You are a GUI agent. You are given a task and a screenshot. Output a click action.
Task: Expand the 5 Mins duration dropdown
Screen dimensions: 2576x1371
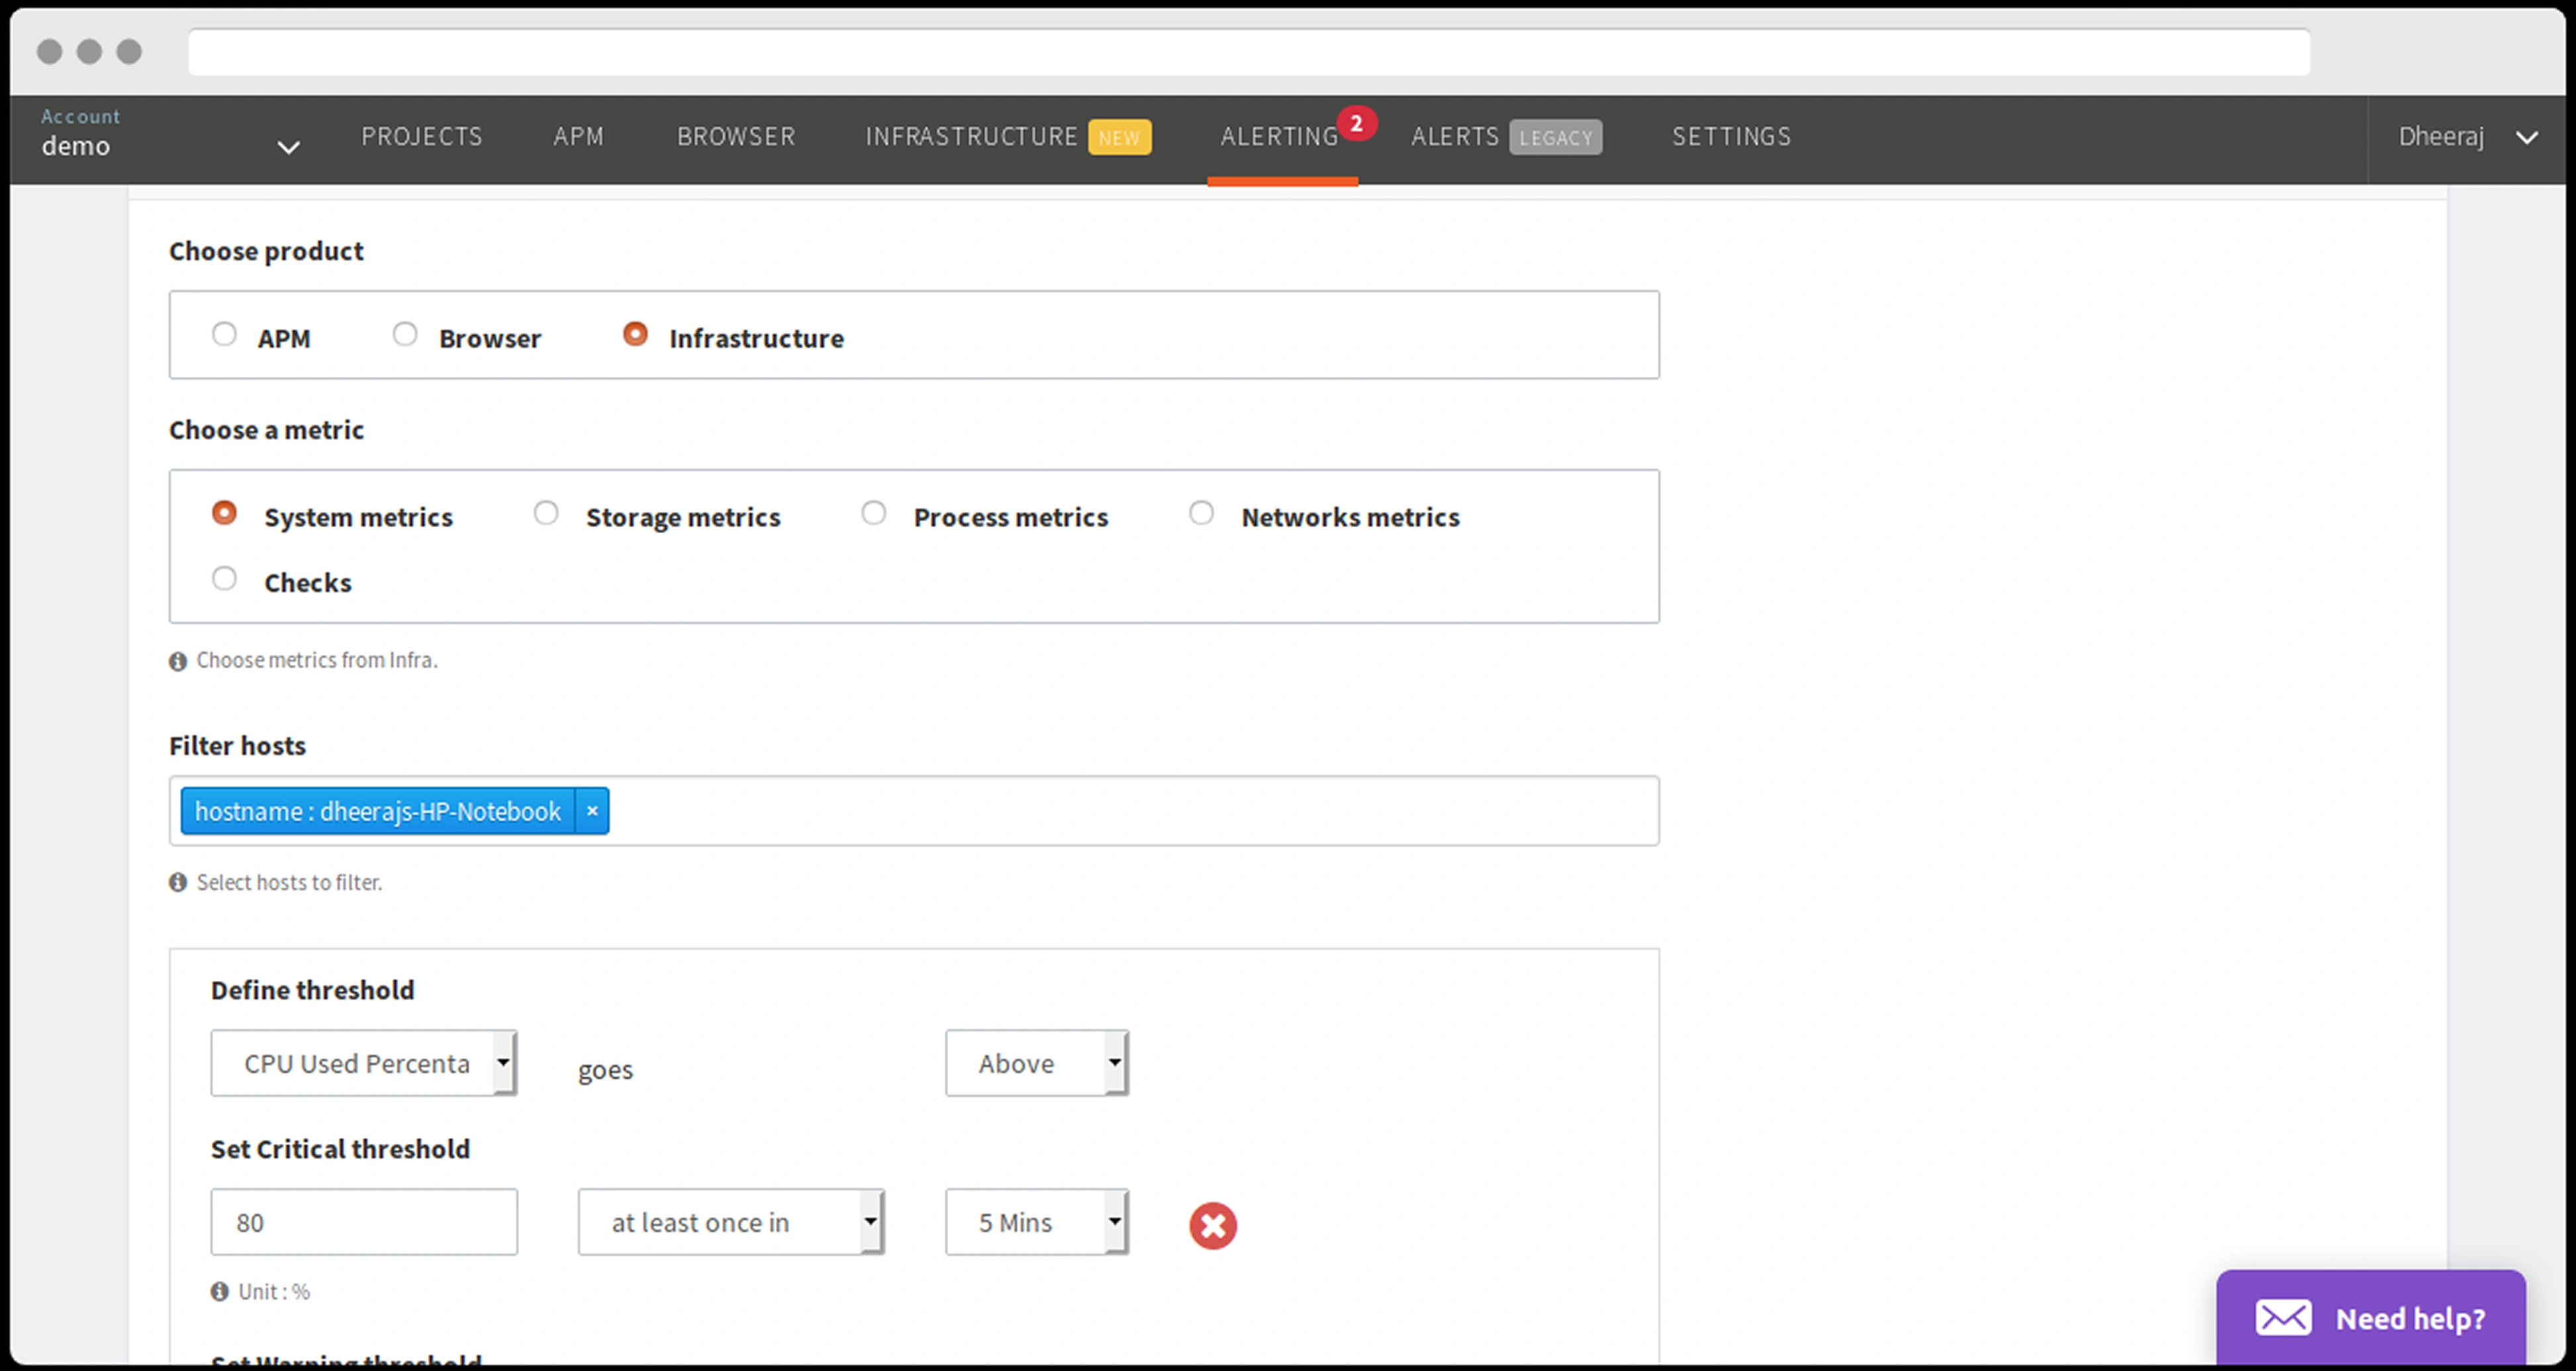coord(1037,1222)
